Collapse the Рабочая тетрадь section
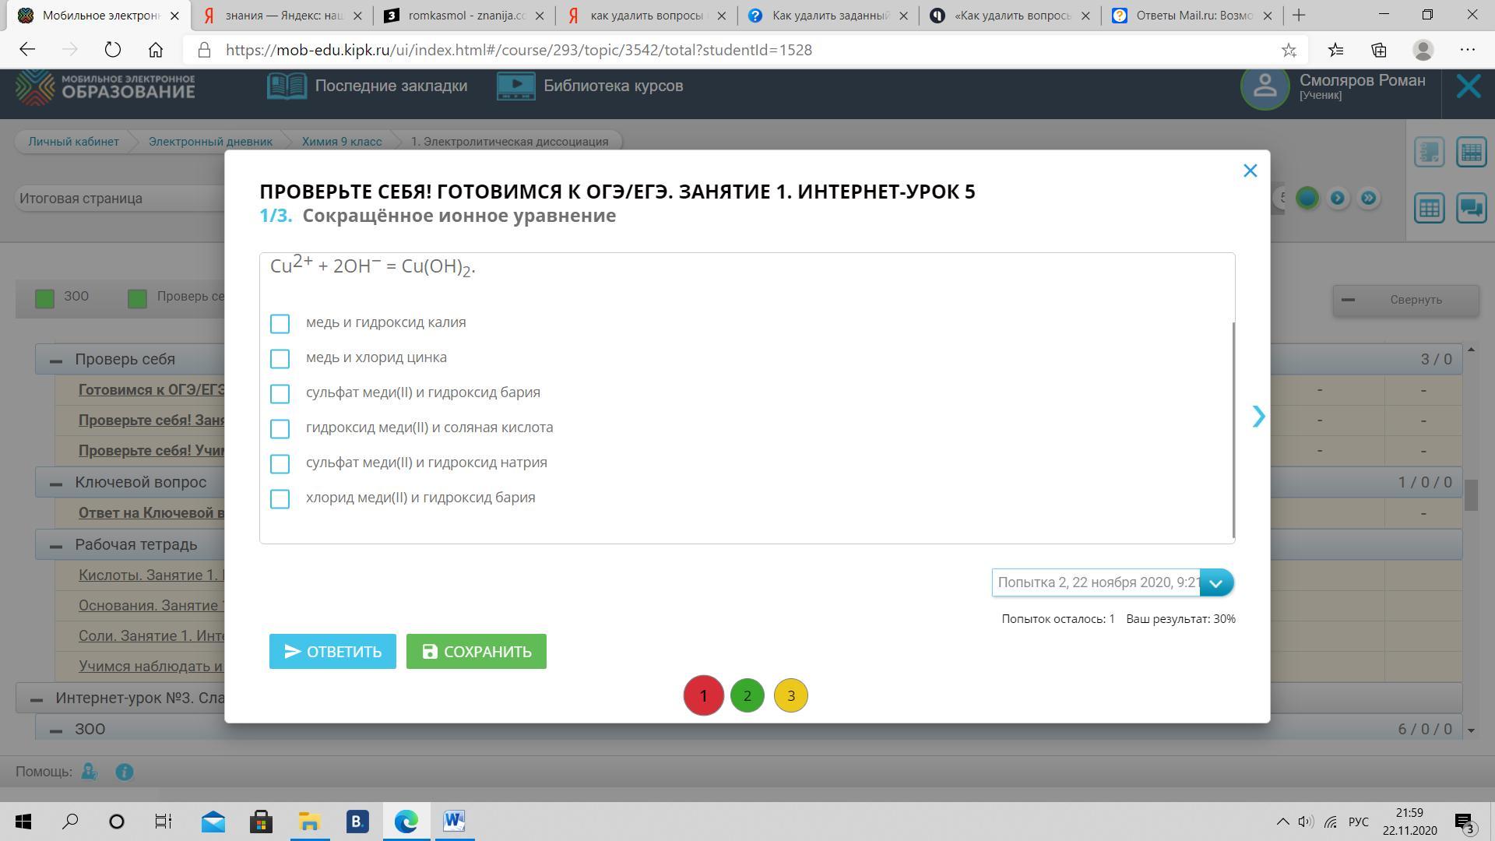This screenshot has height=841, width=1495. 56,546
